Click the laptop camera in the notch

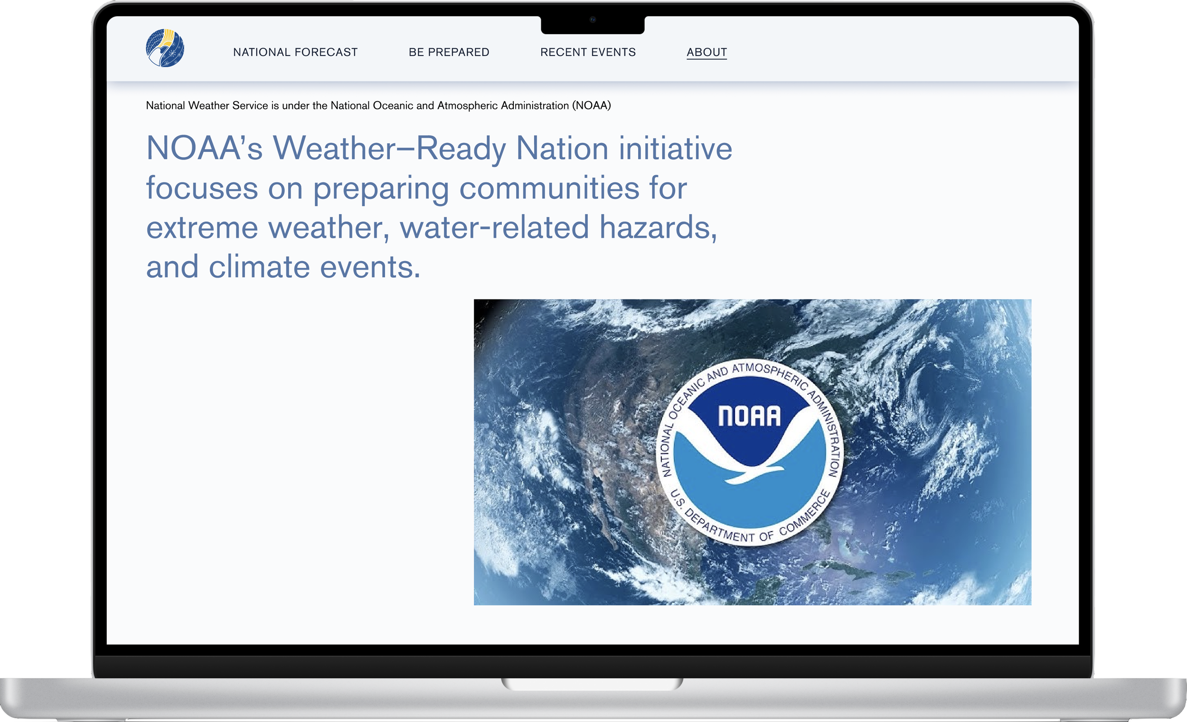(x=593, y=20)
